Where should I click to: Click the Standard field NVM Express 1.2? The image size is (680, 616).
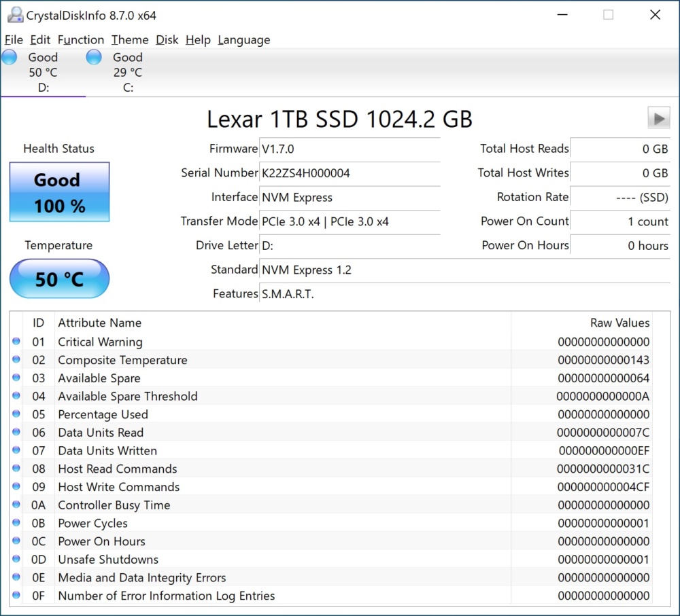[x=464, y=270]
